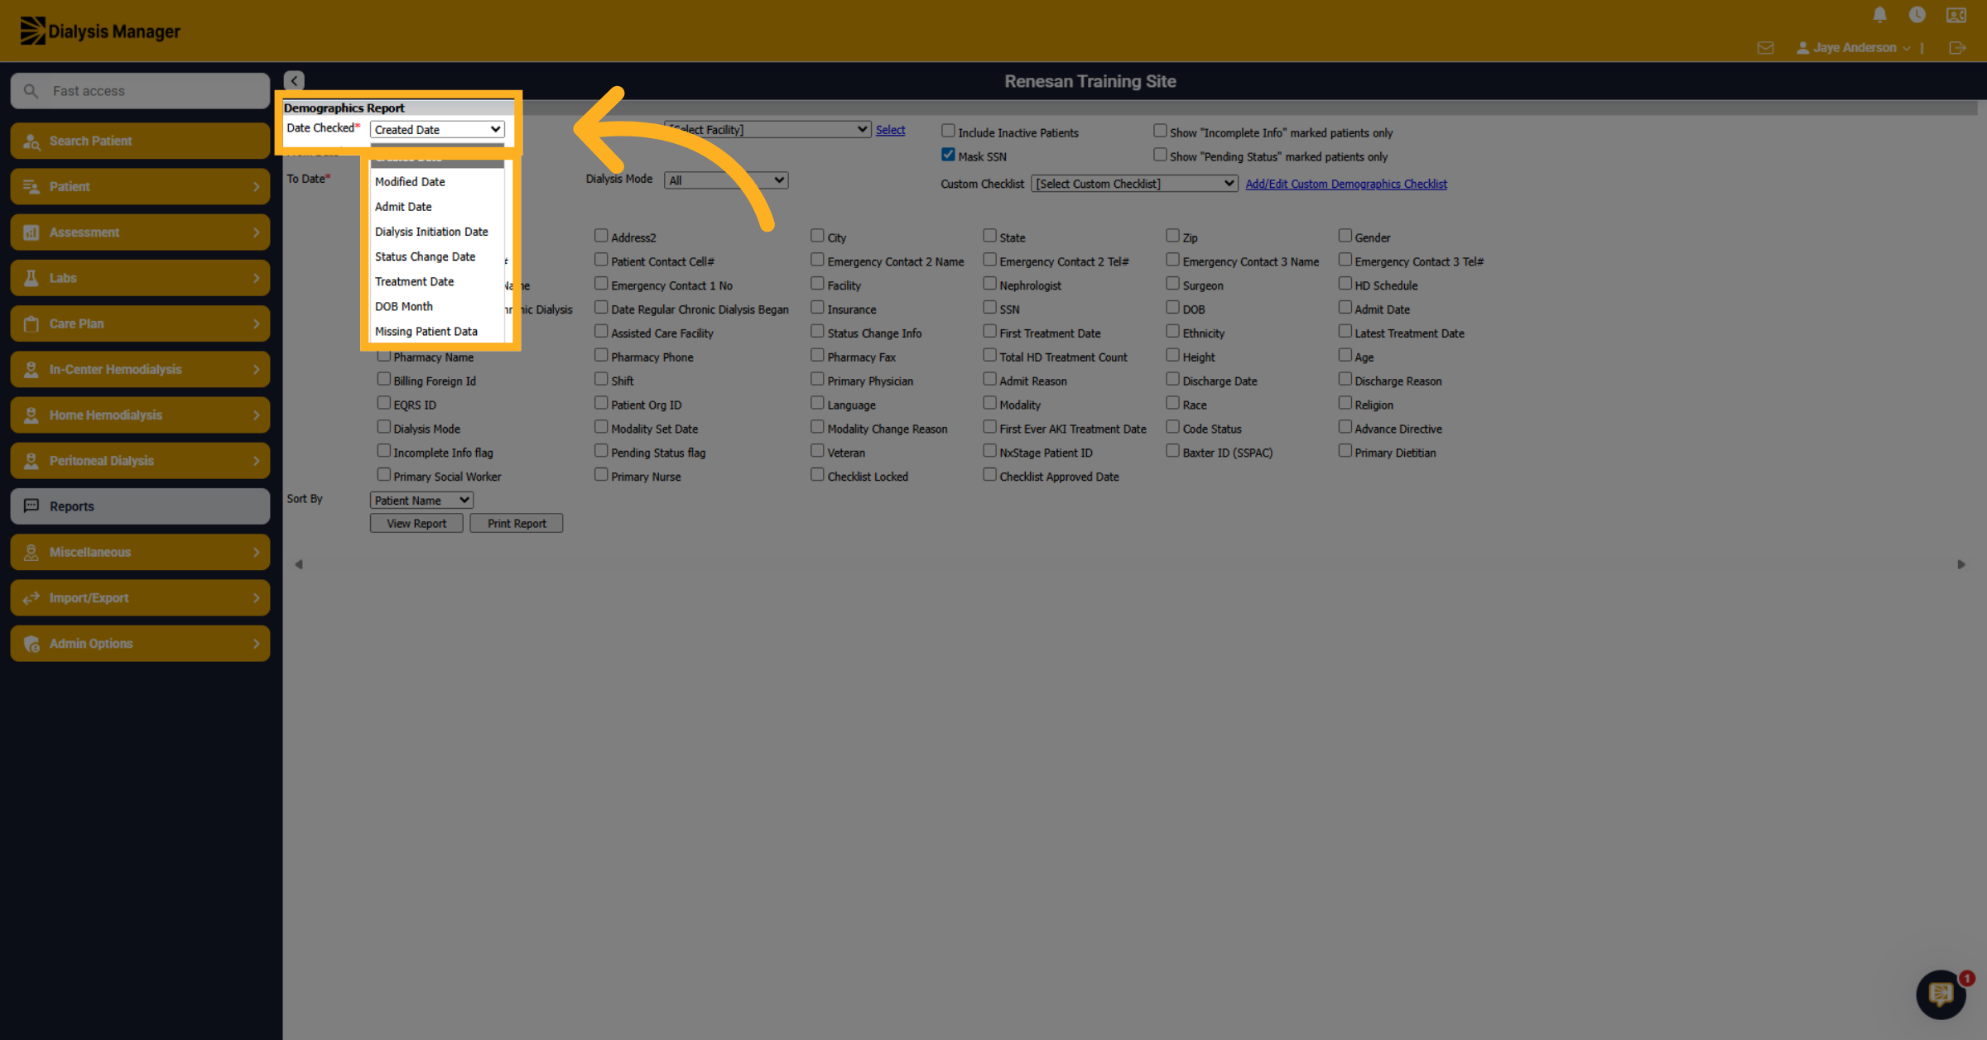1987x1040 pixels.
Task: Tick the Gender field checkbox
Action: 1345,237
